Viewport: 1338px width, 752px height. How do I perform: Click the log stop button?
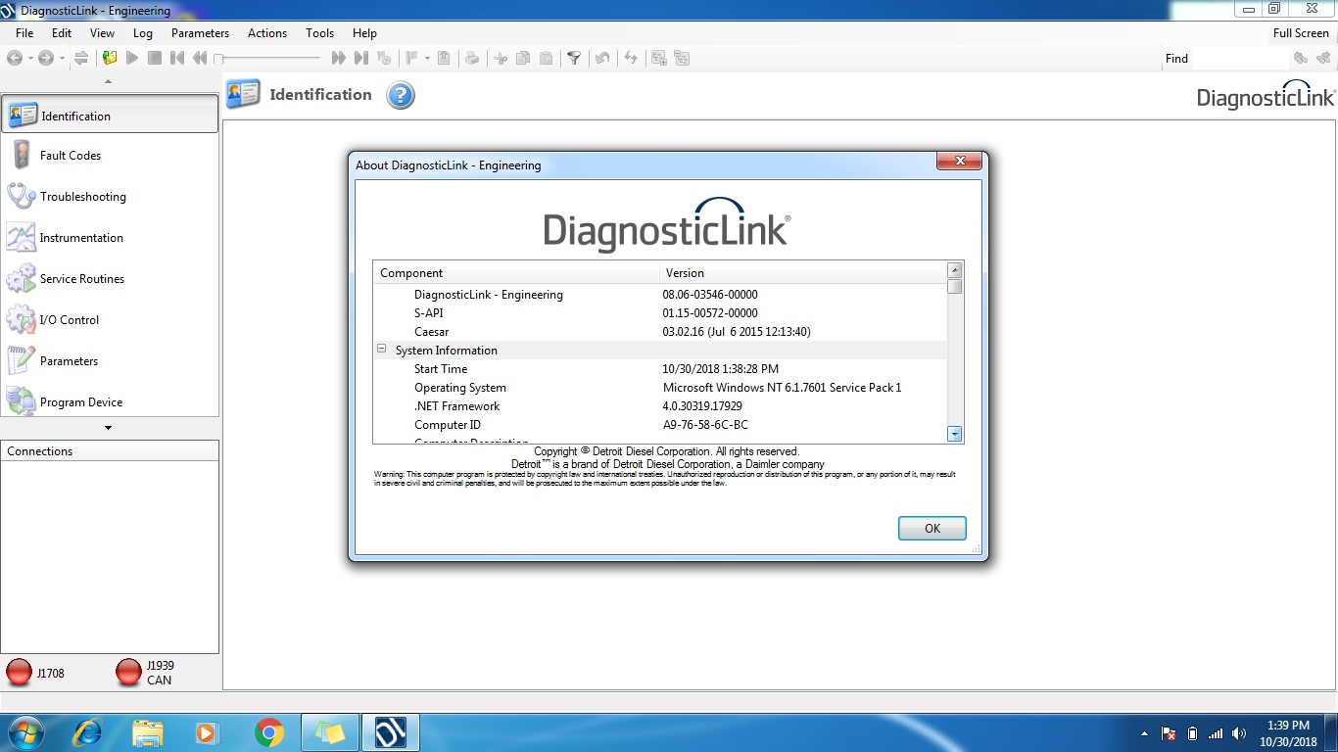point(155,58)
